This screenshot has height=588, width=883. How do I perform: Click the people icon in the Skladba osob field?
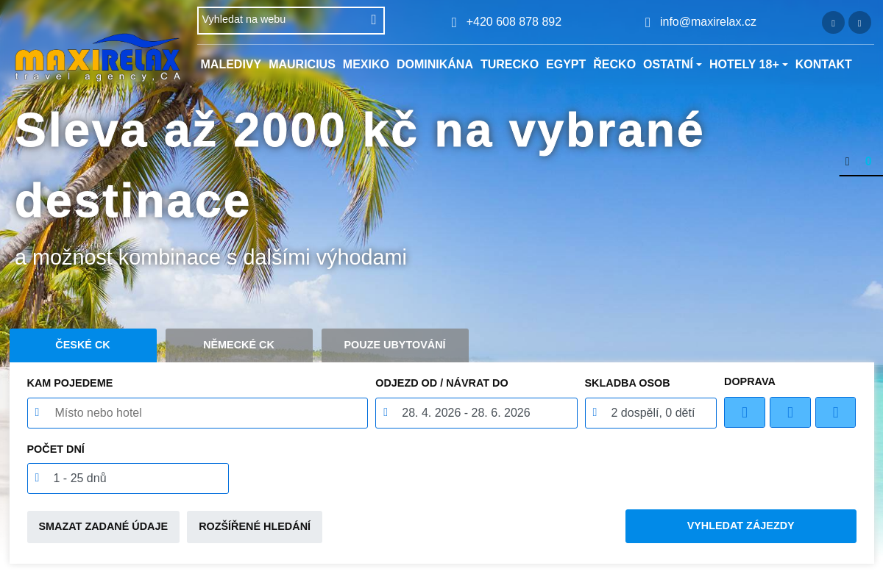[595, 412]
